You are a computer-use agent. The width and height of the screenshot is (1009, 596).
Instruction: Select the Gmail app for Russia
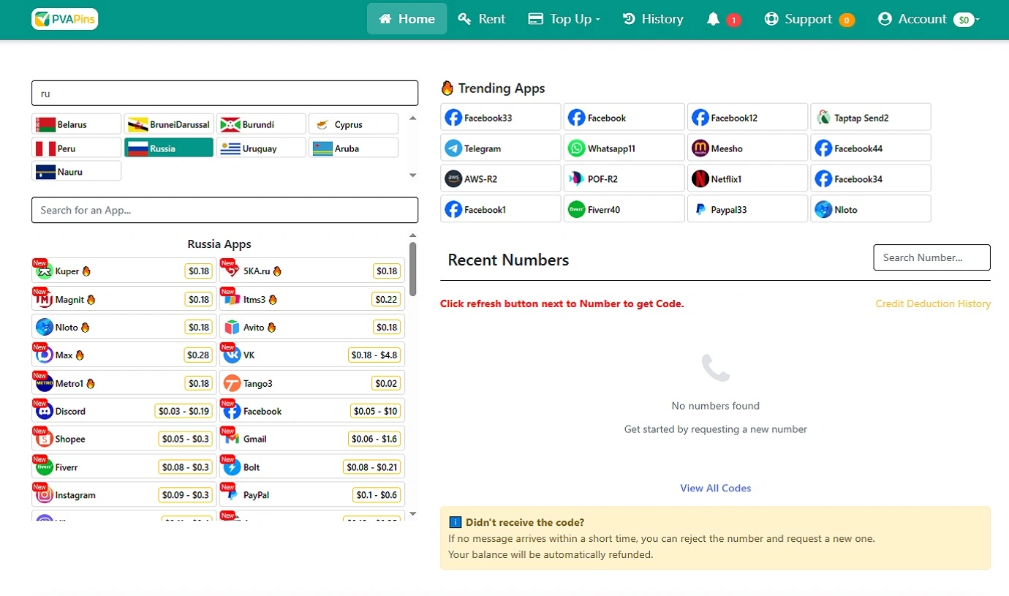312,439
